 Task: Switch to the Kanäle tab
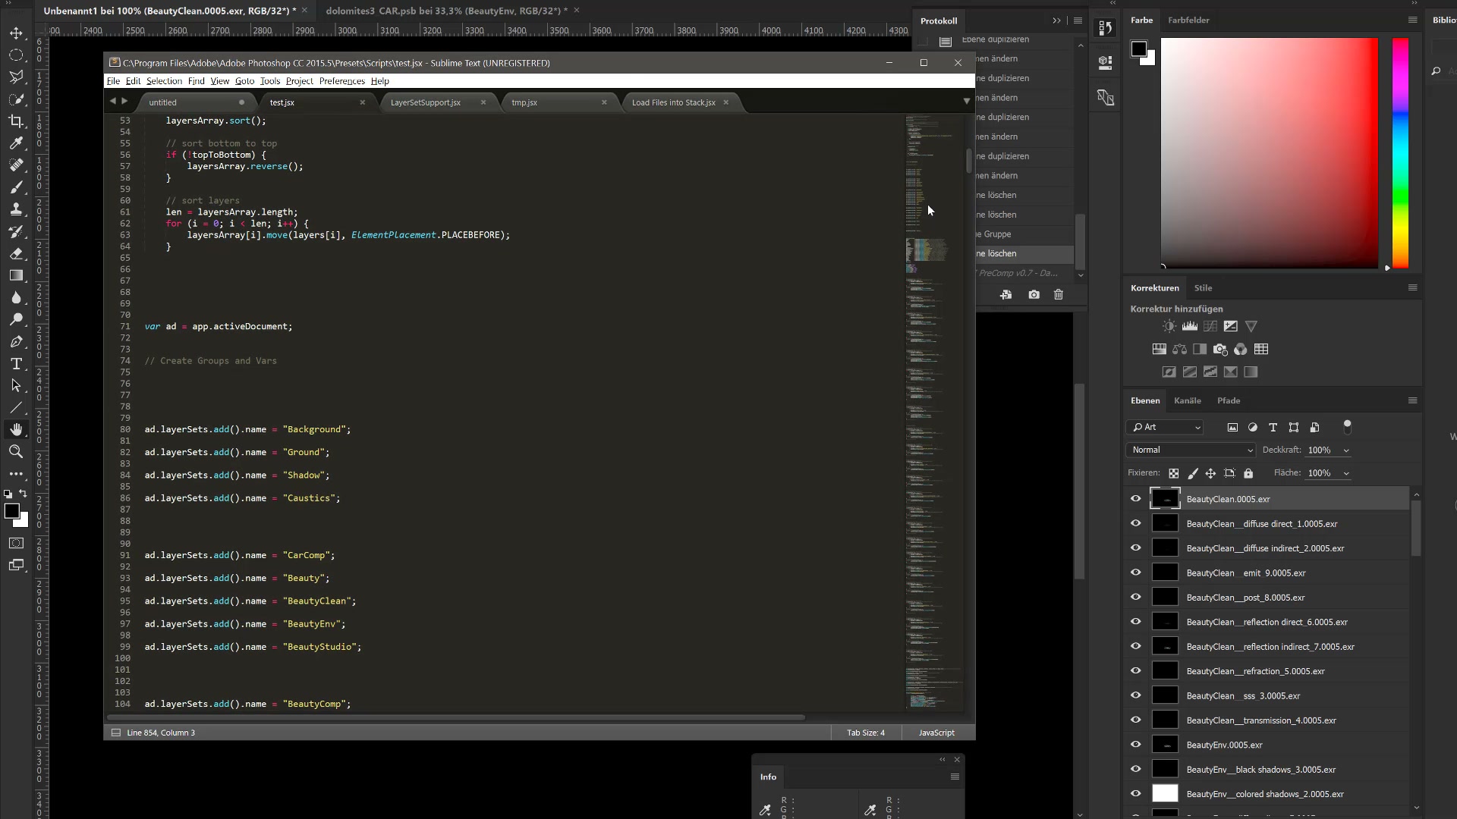(1187, 400)
